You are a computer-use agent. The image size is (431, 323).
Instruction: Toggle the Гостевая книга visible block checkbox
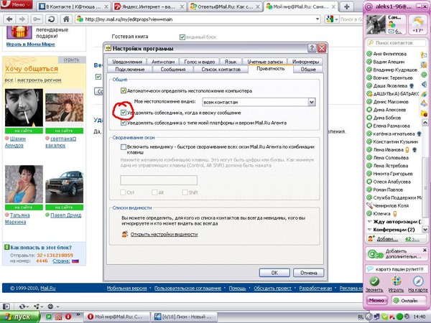tap(182, 37)
